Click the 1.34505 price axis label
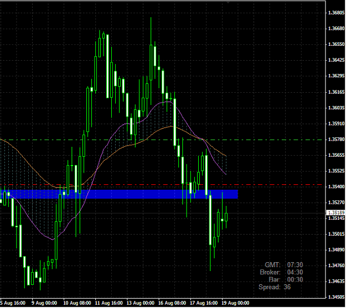 (x=336, y=297)
